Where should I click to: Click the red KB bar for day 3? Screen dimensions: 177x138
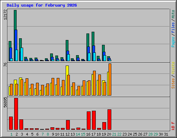pyautogui.click(x=21, y=125)
